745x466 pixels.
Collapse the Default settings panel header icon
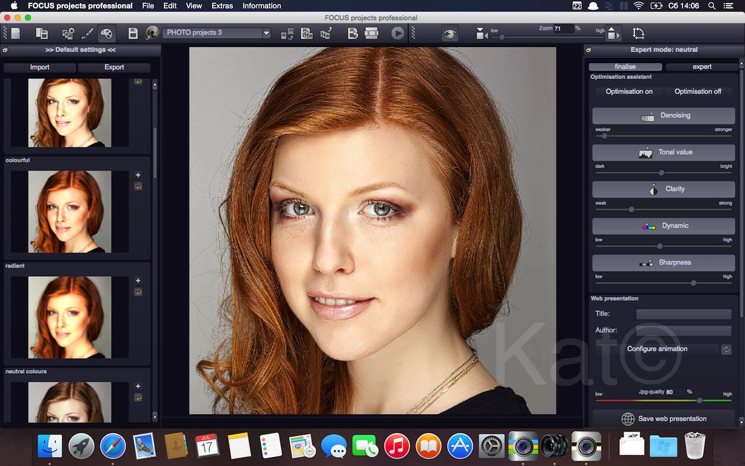click(5, 50)
